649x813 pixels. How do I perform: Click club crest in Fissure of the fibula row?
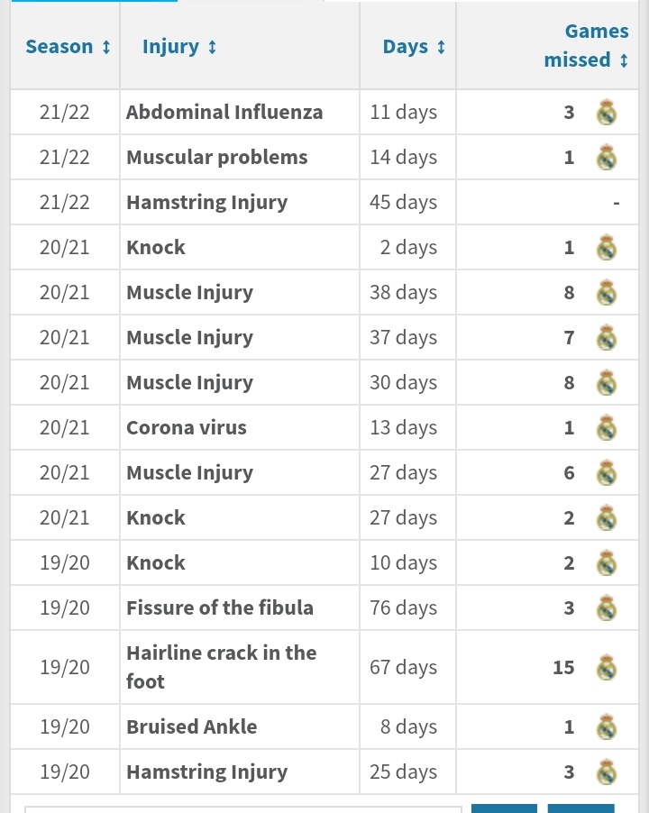[x=607, y=607]
